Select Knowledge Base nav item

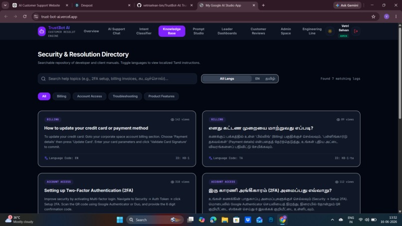point(172,31)
